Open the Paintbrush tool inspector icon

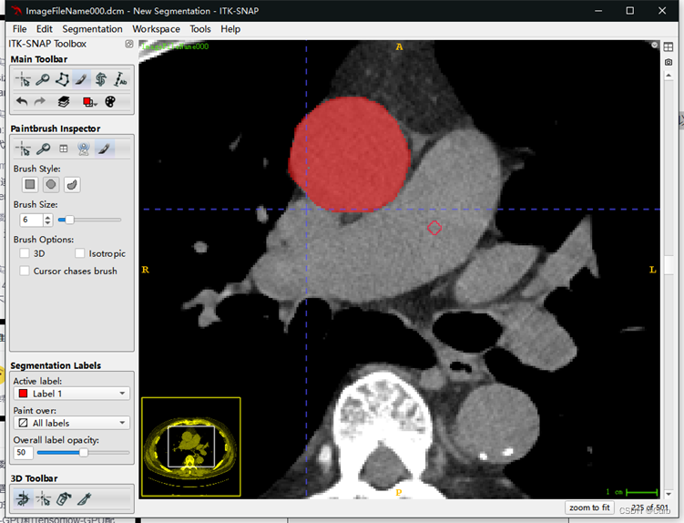[104, 149]
